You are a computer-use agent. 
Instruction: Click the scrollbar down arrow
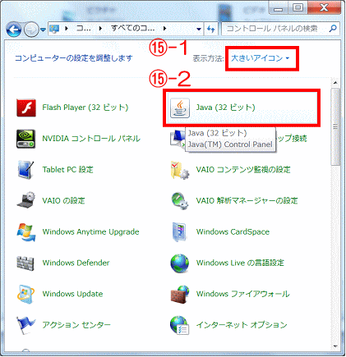click(335, 346)
